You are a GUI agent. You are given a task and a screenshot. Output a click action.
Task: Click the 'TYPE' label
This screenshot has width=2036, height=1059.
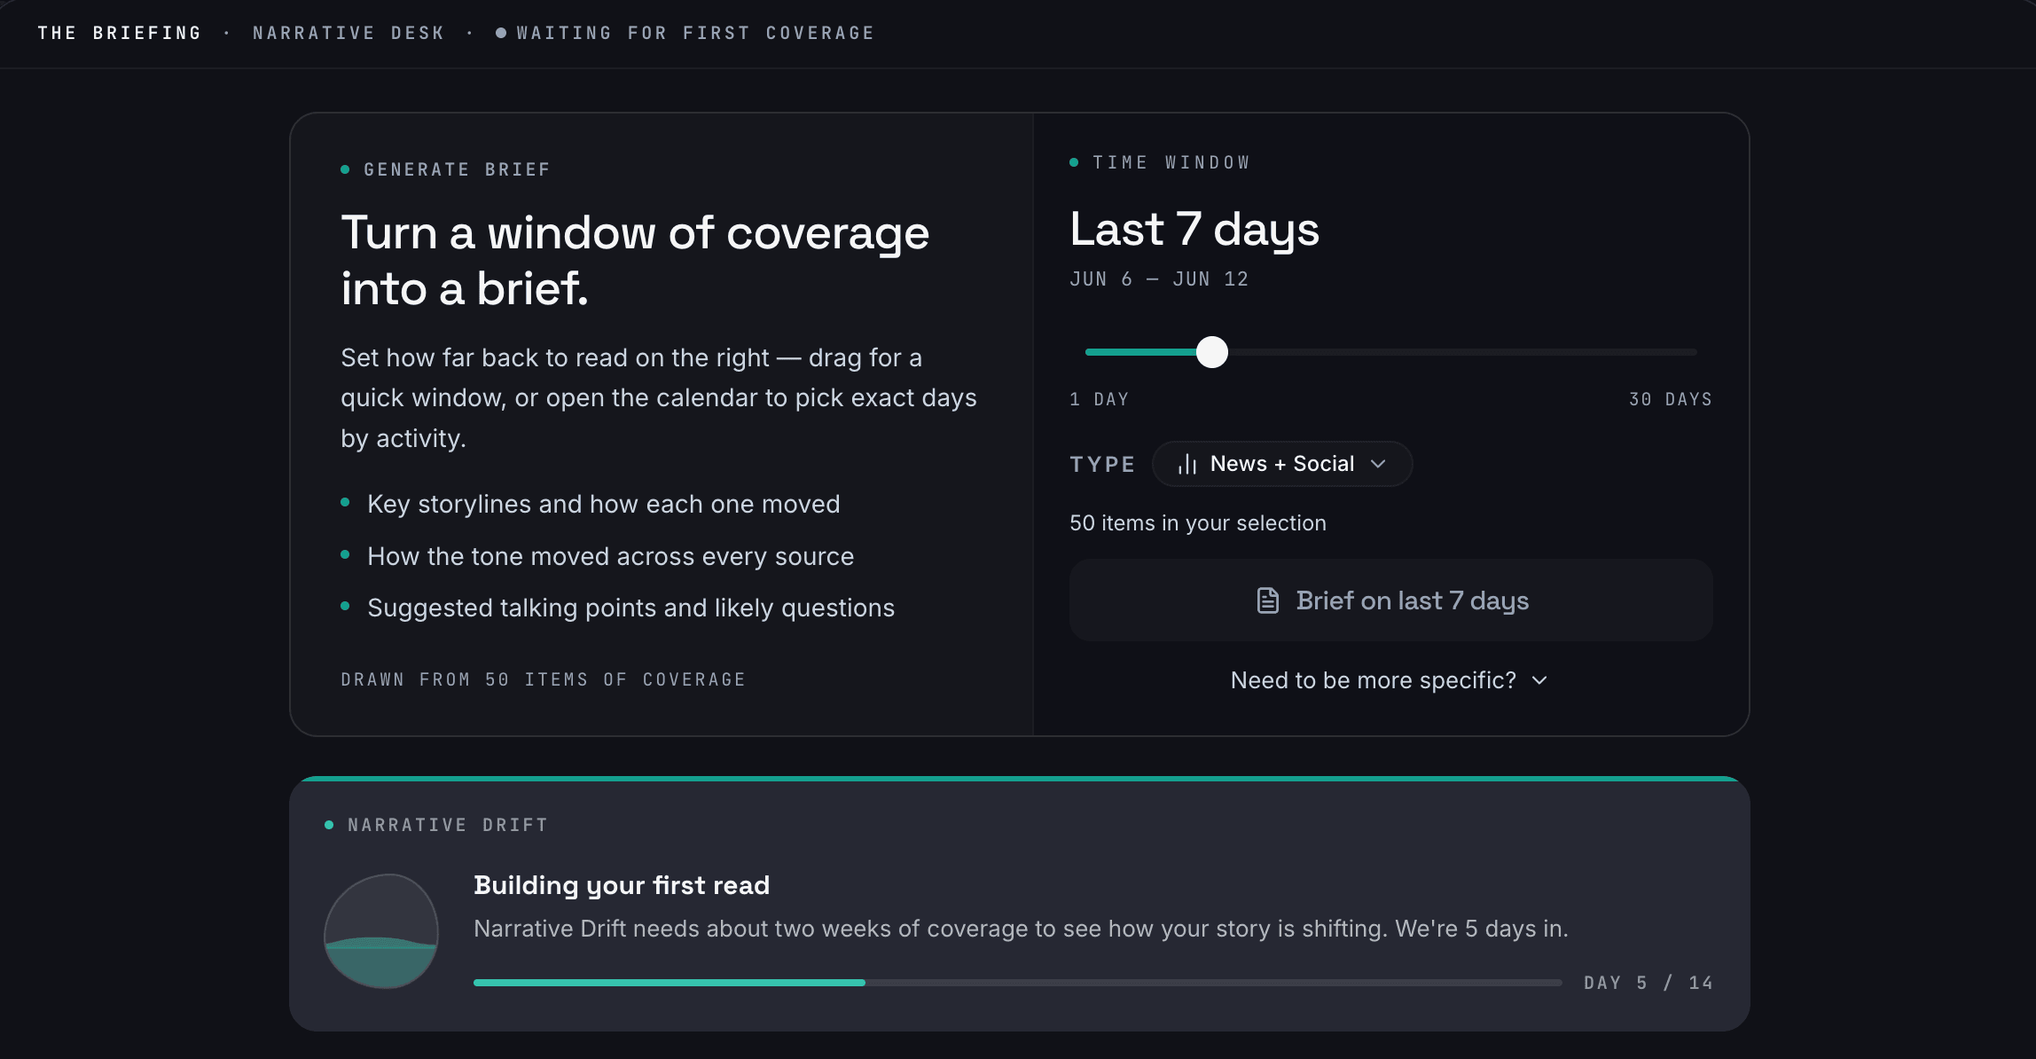click(1102, 464)
